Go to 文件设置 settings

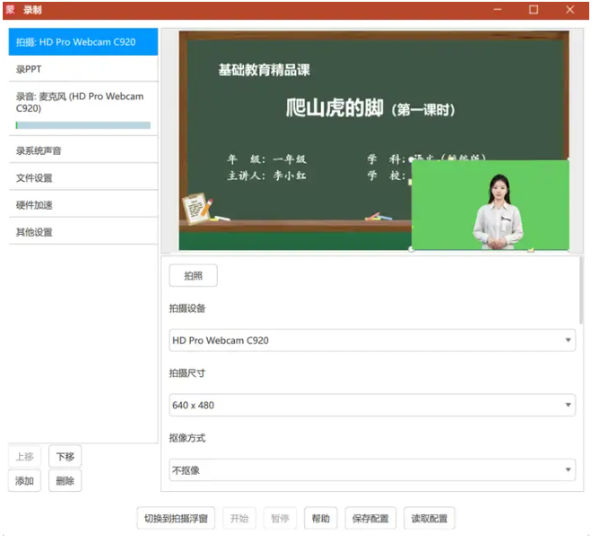click(x=83, y=177)
